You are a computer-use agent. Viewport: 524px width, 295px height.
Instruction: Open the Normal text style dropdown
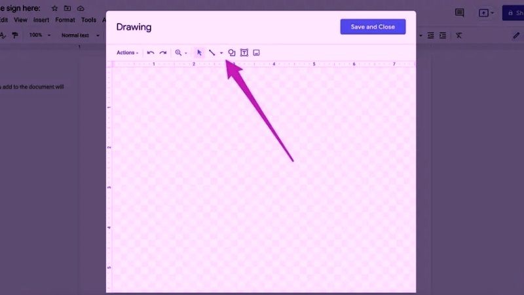(x=80, y=35)
